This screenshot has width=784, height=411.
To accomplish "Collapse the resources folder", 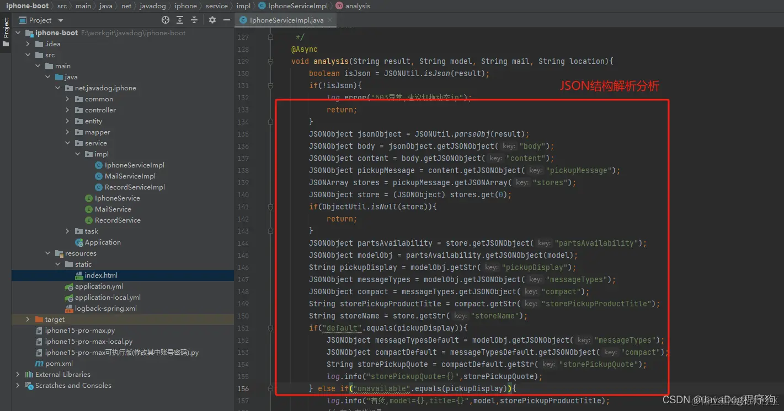I will (x=47, y=253).
